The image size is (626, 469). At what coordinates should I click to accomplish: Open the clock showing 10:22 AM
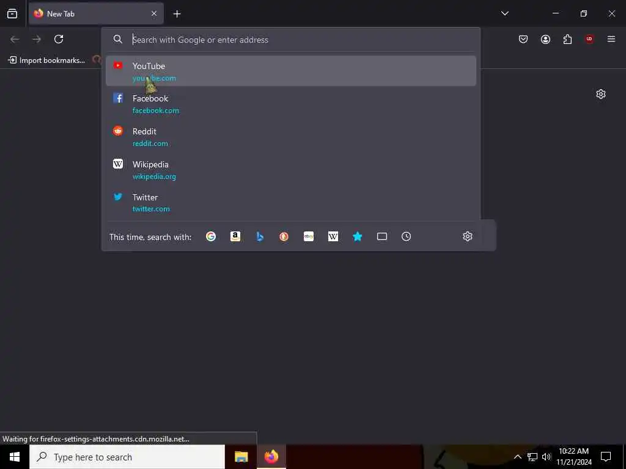[x=573, y=457]
